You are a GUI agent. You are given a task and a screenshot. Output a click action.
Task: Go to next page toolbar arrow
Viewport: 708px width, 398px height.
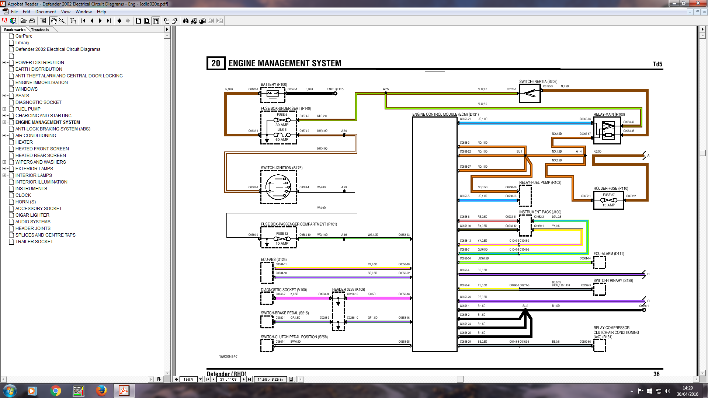tap(100, 21)
